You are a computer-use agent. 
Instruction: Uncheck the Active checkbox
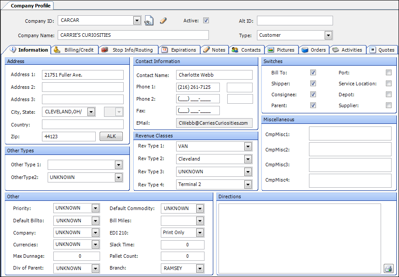[206, 21]
